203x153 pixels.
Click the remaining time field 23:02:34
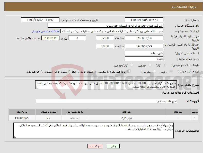(50, 38)
